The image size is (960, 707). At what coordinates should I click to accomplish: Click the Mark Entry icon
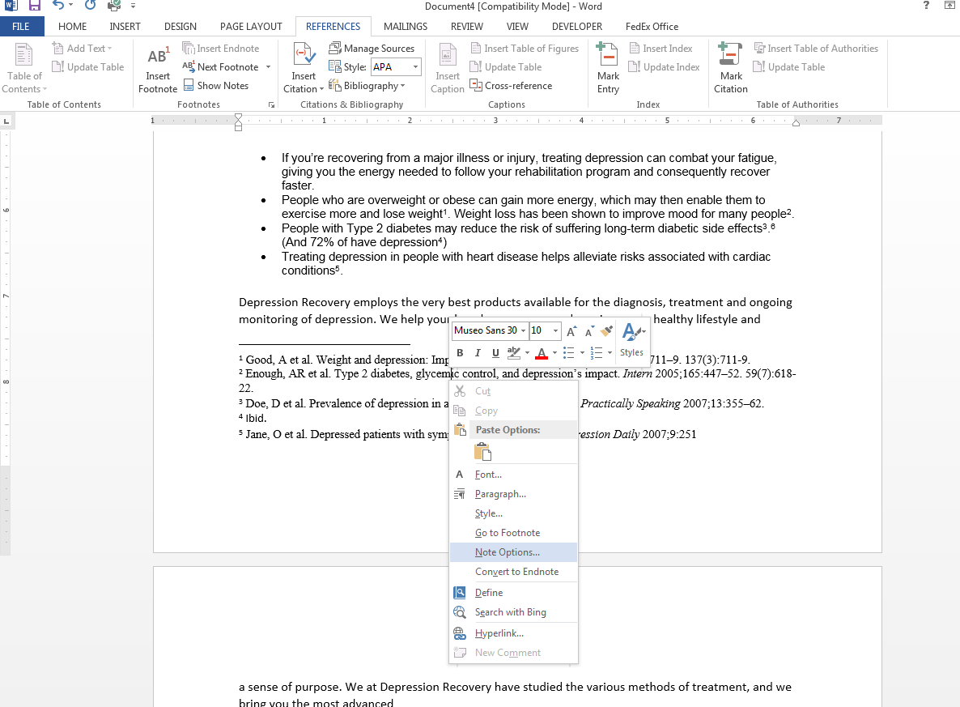(x=608, y=69)
